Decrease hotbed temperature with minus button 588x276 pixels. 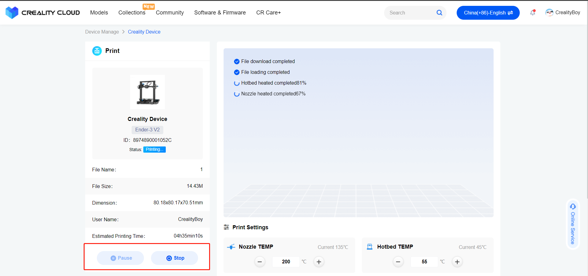(398, 262)
